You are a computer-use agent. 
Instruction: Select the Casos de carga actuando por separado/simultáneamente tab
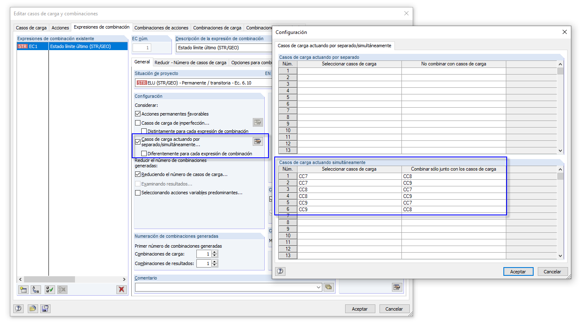[334, 46]
